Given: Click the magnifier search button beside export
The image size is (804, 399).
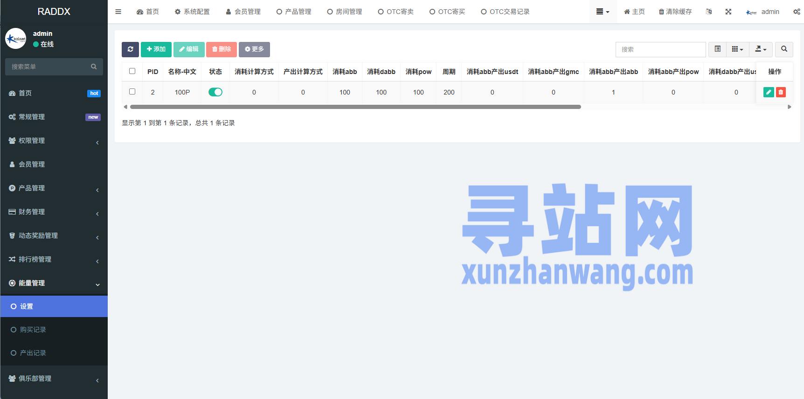Looking at the screenshot, I should [x=784, y=49].
